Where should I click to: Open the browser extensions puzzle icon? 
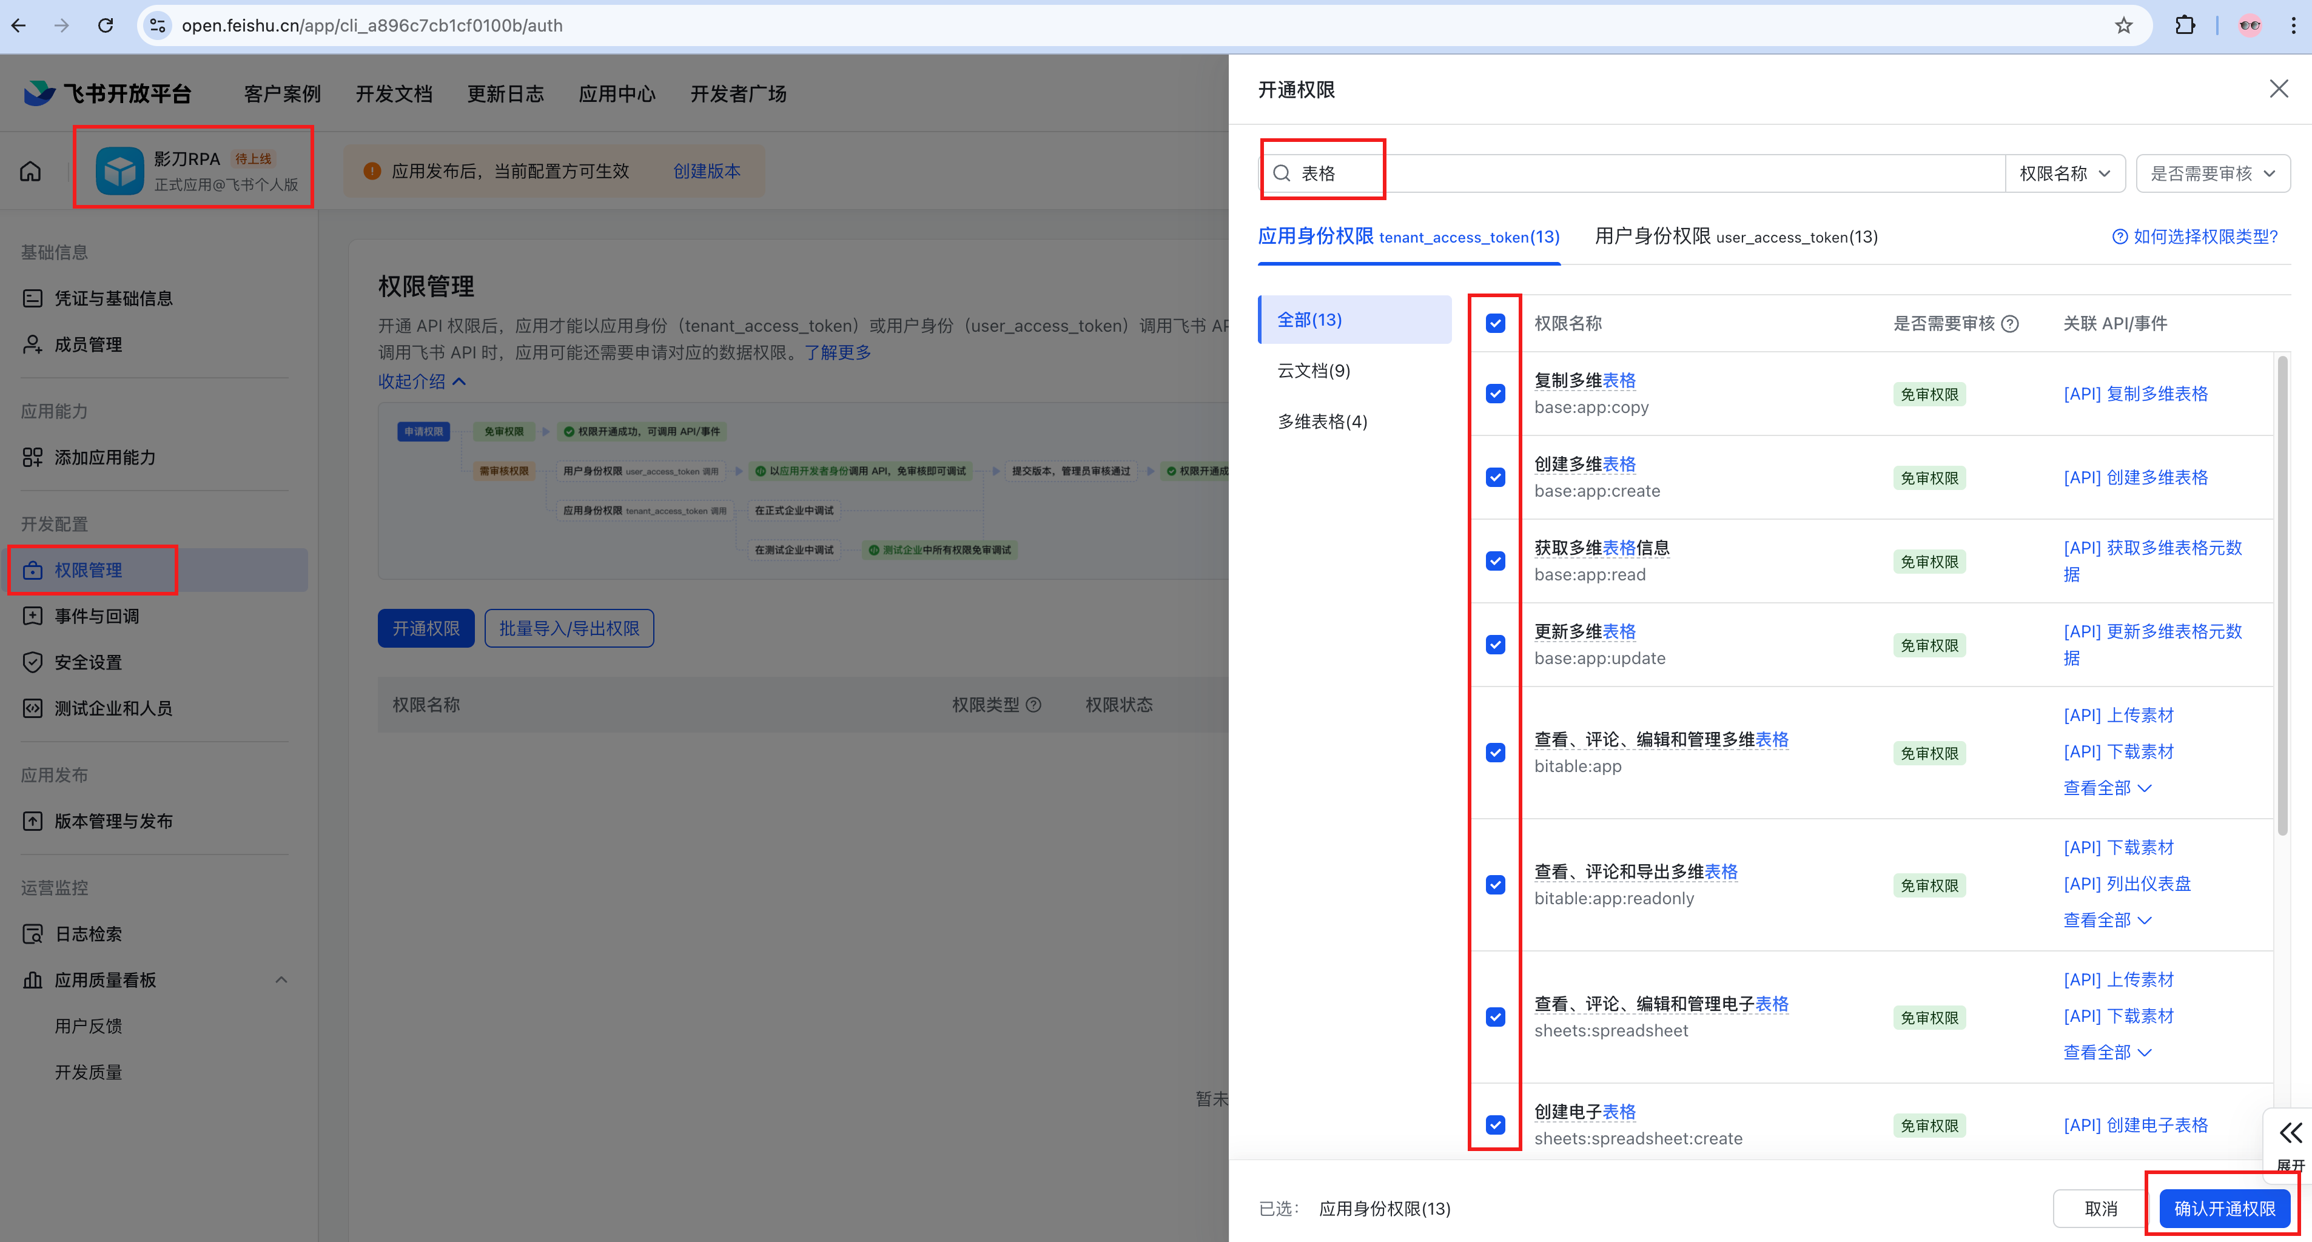(2185, 25)
